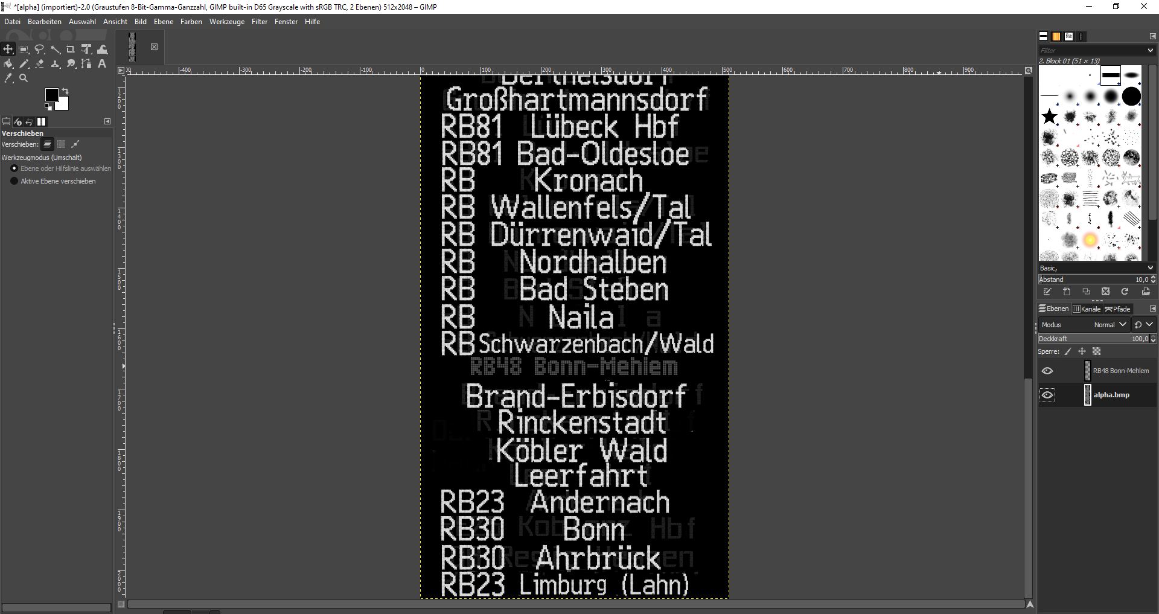Click the Abstand spinner arrows
This screenshot has width=1159, height=614.
[1154, 280]
